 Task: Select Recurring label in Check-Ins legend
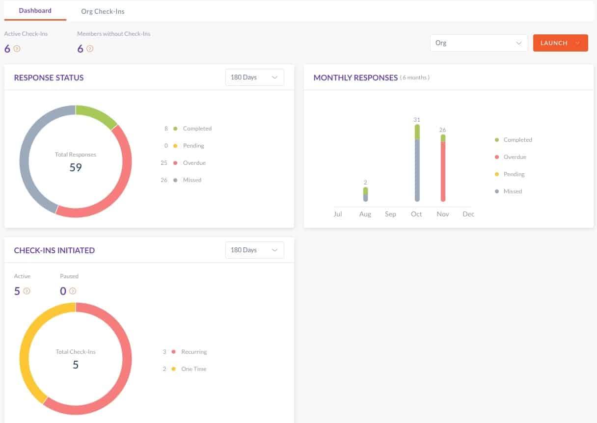click(194, 352)
